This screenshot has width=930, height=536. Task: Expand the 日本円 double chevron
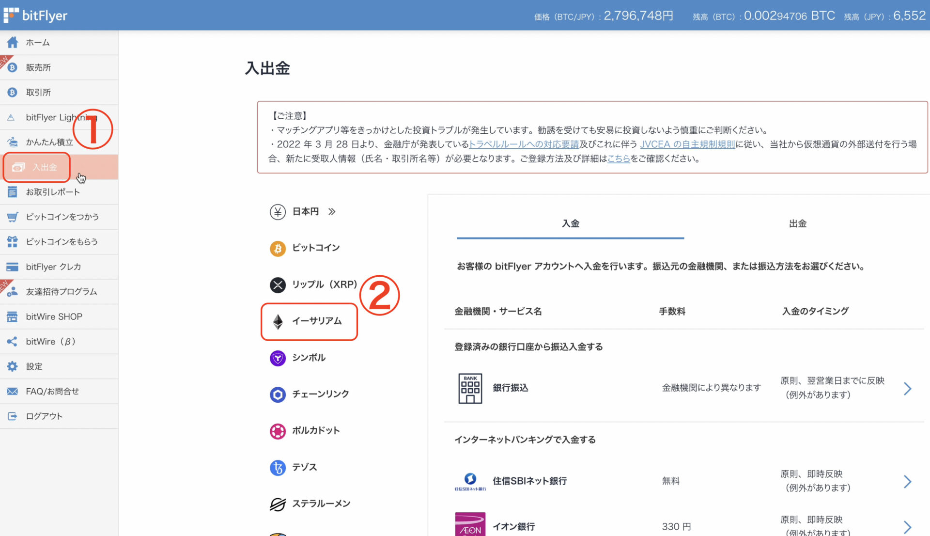point(332,212)
